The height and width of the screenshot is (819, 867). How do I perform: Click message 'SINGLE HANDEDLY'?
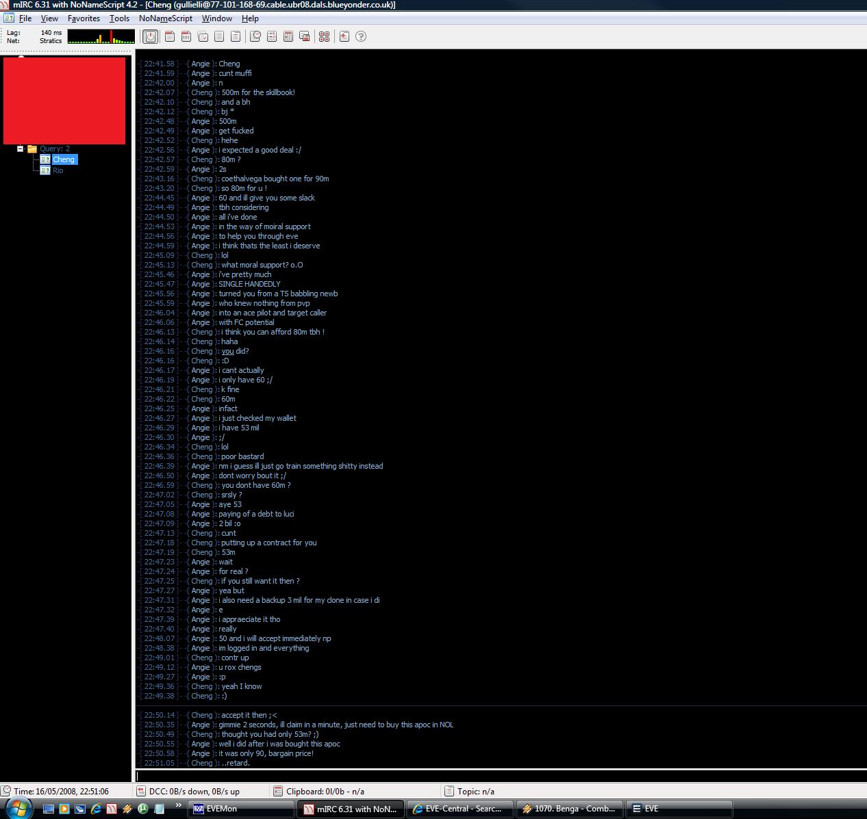[249, 284]
